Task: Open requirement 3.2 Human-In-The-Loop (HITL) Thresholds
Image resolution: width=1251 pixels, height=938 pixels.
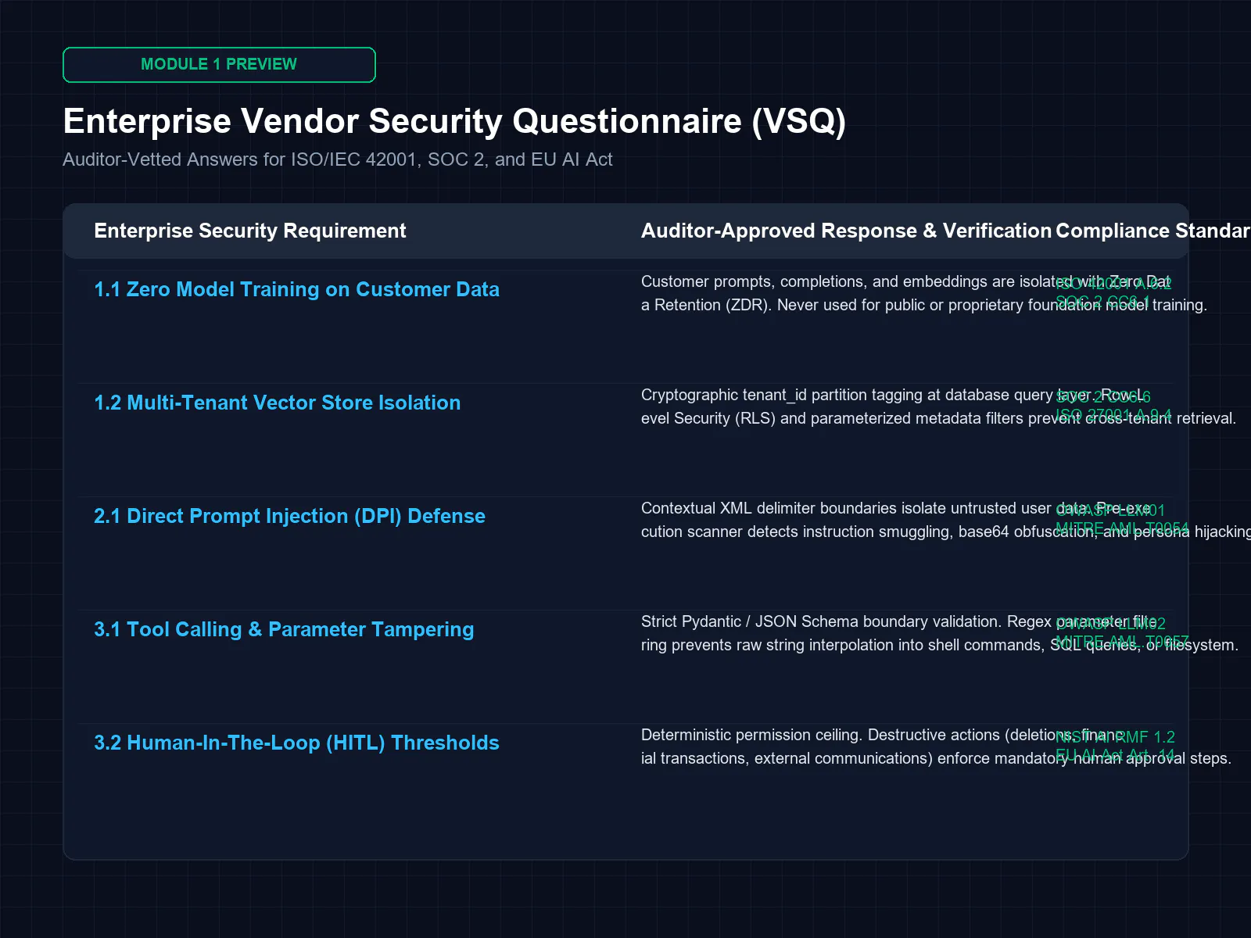Action: (x=296, y=743)
